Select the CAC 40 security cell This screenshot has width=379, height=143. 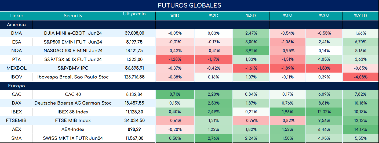(x=73, y=94)
